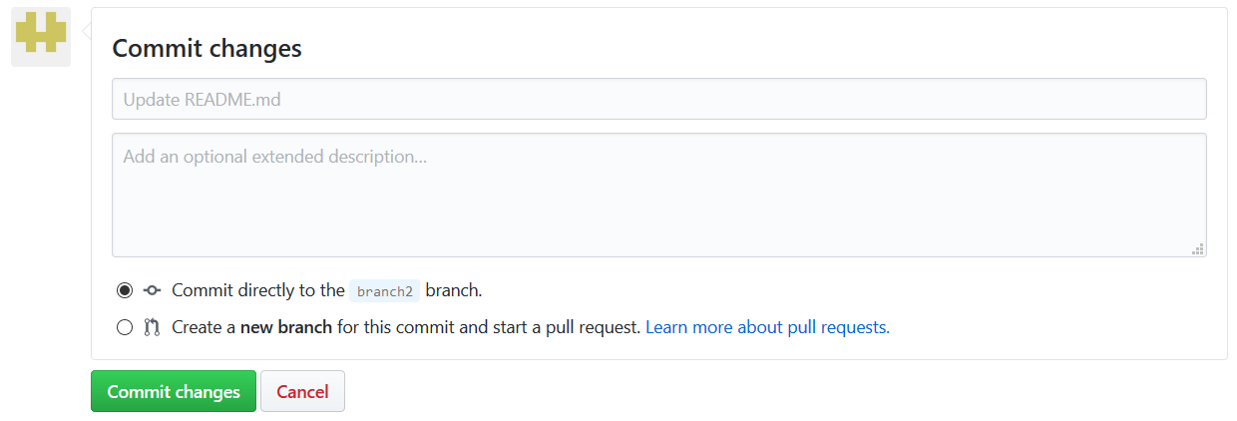Select "Commit directly to the branch2 branch" radio
Viewport: 1237px width, 421px height.
pyautogui.click(x=124, y=291)
